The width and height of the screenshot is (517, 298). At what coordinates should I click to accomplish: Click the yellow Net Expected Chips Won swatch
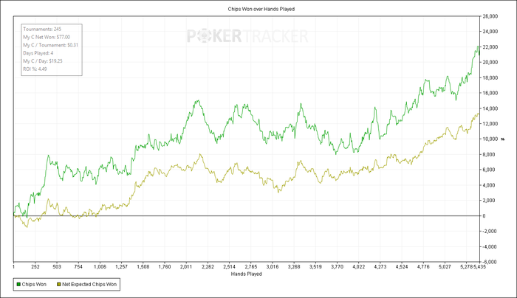(59, 285)
